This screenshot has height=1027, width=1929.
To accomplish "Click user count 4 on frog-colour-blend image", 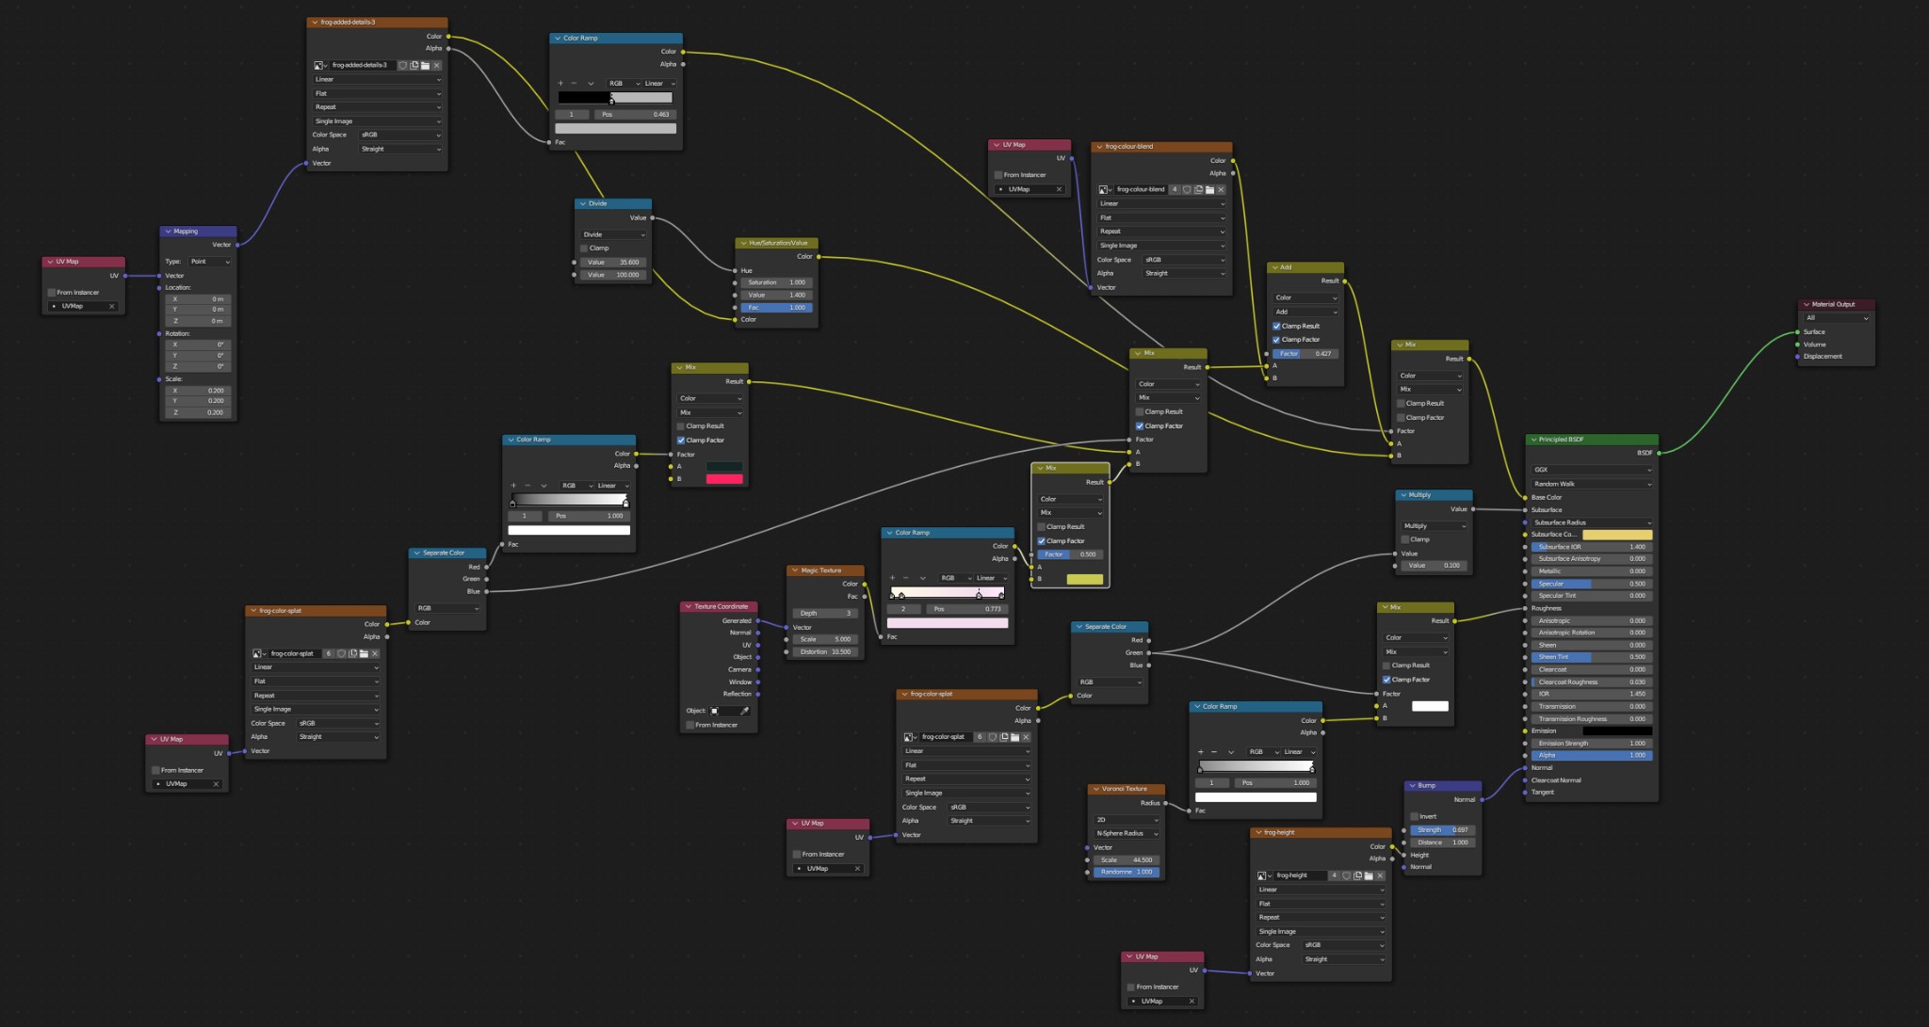I will pyautogui.click(x=1175, y=189).
